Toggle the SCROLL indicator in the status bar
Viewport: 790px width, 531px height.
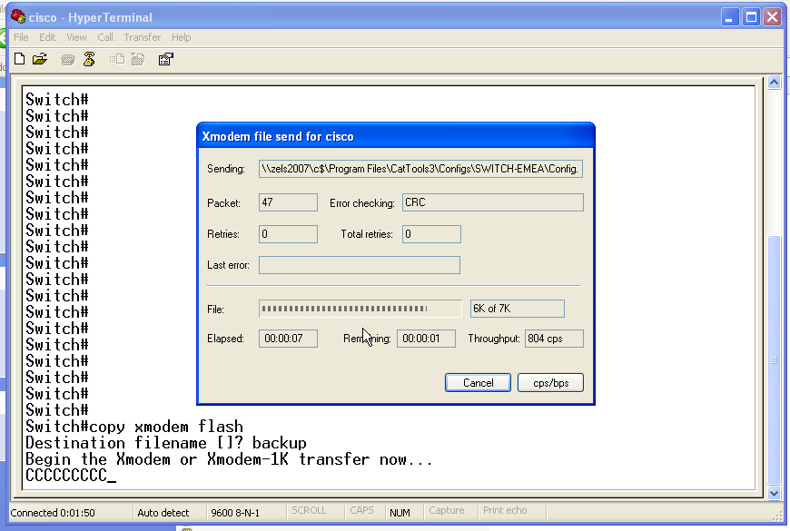[311, 511]
